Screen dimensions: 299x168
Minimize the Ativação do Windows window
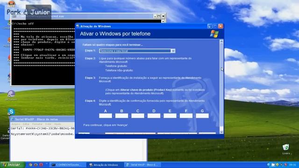coord(210,26)
